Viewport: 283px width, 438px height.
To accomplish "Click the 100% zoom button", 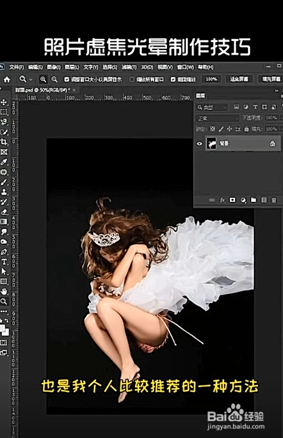I will pos(211,79).
